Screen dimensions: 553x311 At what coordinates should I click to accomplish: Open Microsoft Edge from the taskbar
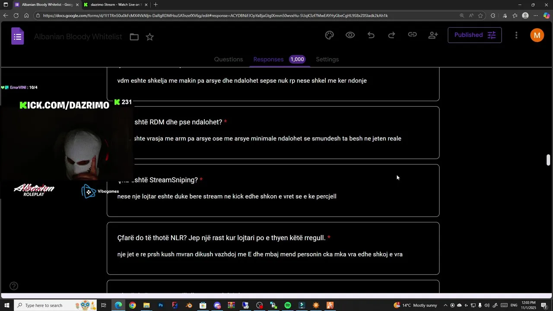[118, 305]
